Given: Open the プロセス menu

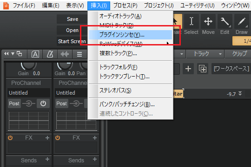Looking at the screenshot, I should pos(125,6).
